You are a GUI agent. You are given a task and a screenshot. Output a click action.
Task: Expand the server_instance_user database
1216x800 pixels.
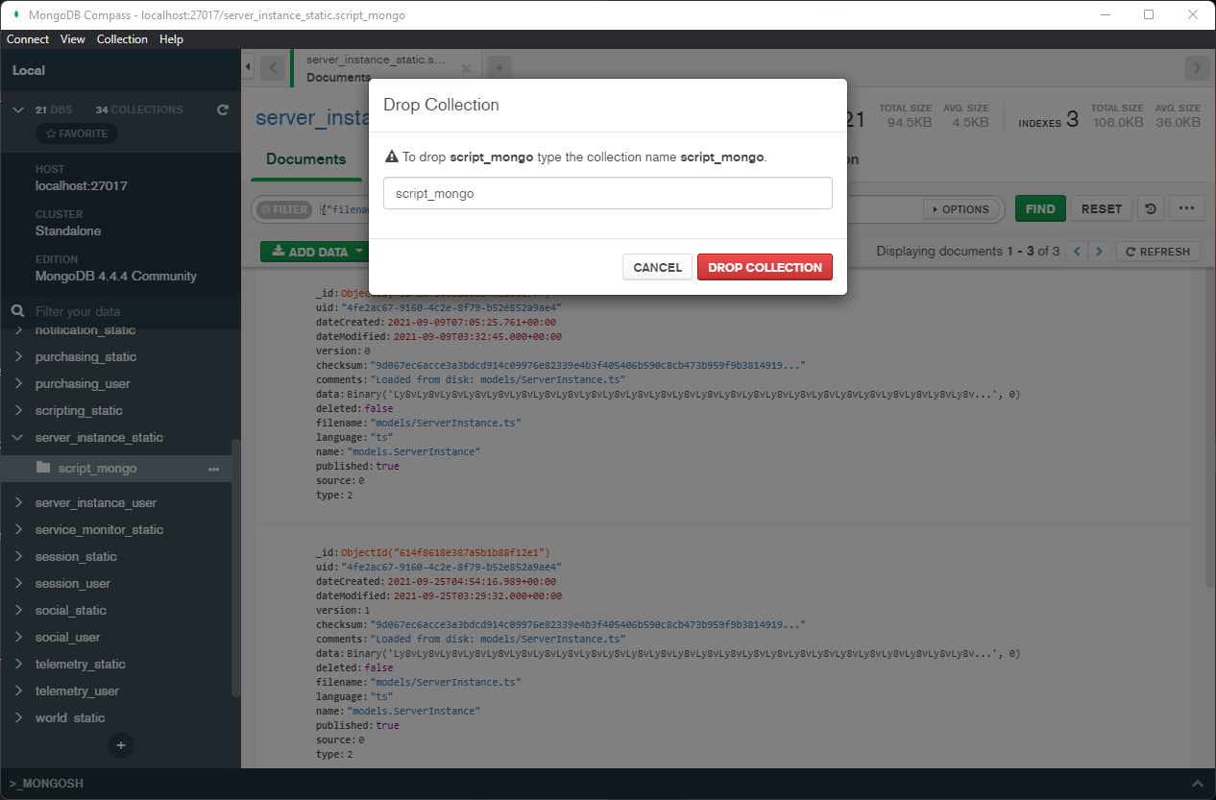tap(17, 502)
